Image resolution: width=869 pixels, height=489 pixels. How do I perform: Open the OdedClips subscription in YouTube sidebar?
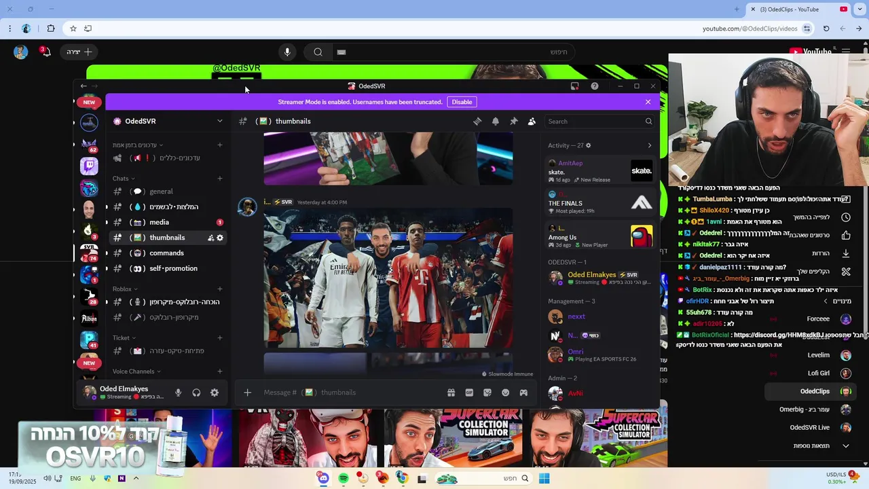pos(809,391)
